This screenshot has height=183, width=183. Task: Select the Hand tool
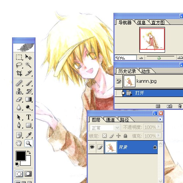19,143
